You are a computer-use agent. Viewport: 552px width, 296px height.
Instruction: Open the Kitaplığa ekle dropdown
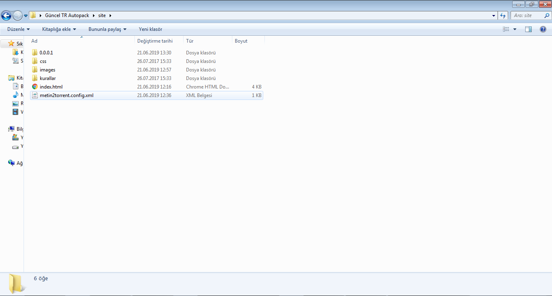pyautogui.click(x=59, y=29)
